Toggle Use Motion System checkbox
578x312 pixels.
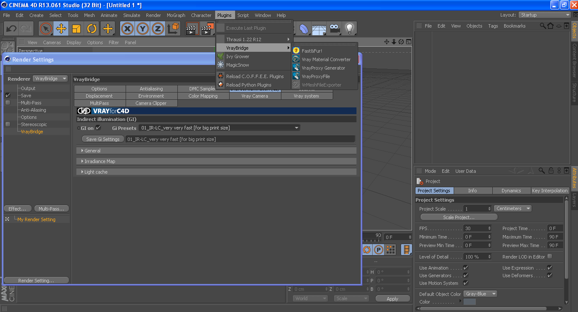pos(466,283)
